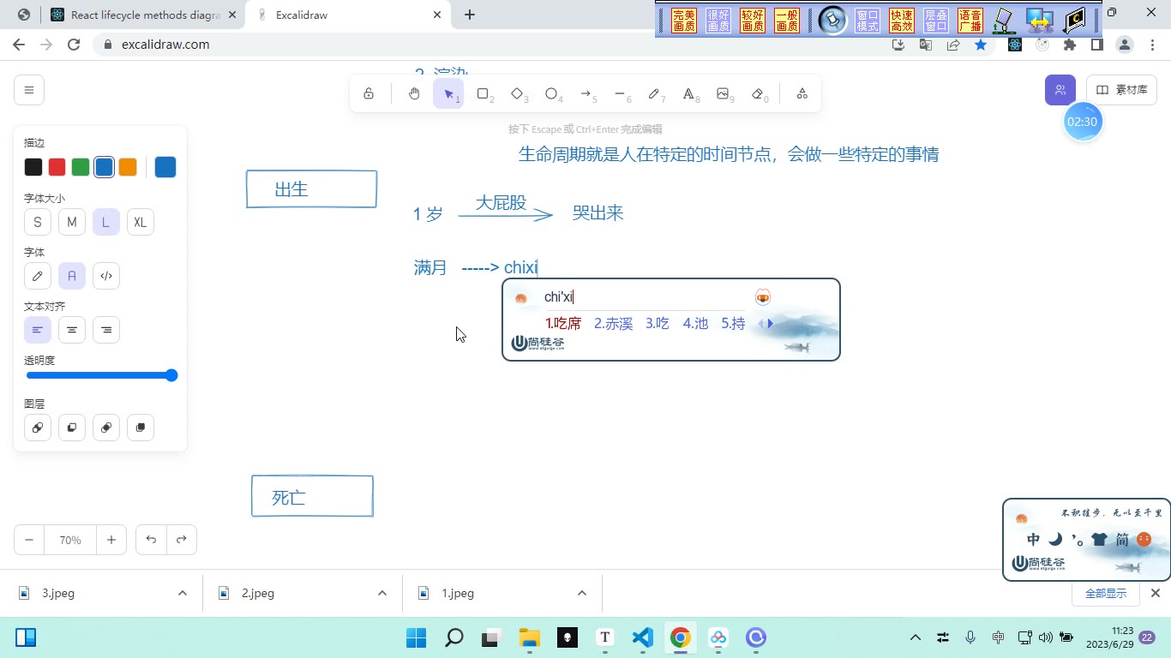The image size is (1171, 658).
Task: Select the Hand pan tool
Action: [414, 93]
